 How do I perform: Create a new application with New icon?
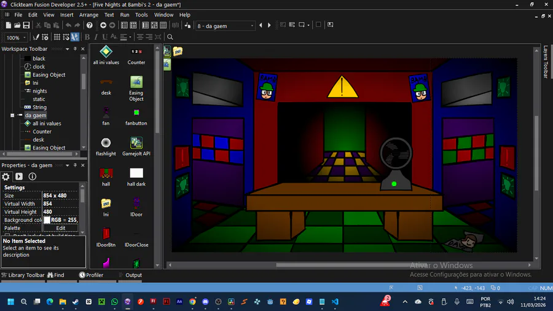[8, 25]
